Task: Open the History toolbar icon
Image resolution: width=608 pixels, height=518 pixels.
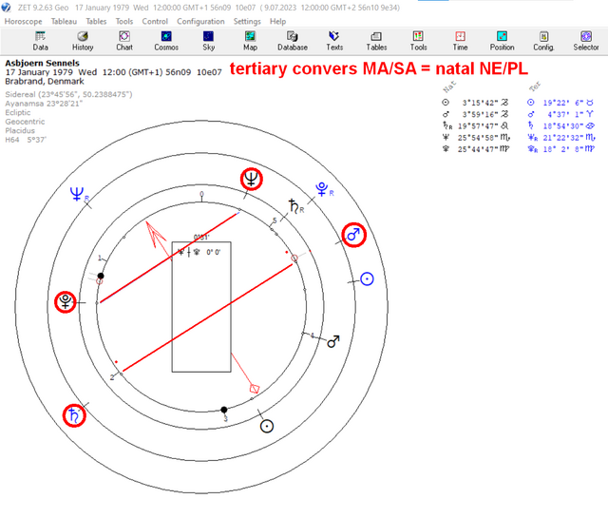Action: coord(83,41)
